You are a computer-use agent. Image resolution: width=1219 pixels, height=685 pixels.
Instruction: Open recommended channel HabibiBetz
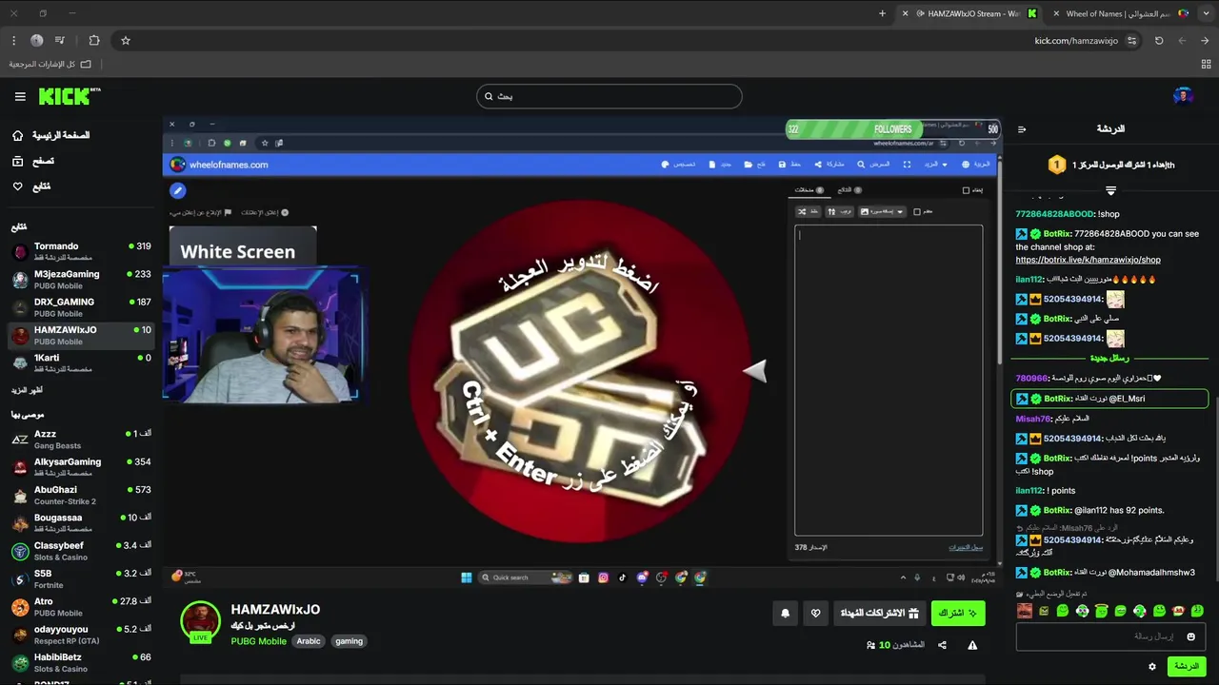pos(80,662)
